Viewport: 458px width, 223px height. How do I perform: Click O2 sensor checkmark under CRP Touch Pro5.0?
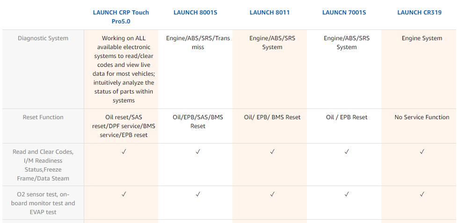(124, 194)
